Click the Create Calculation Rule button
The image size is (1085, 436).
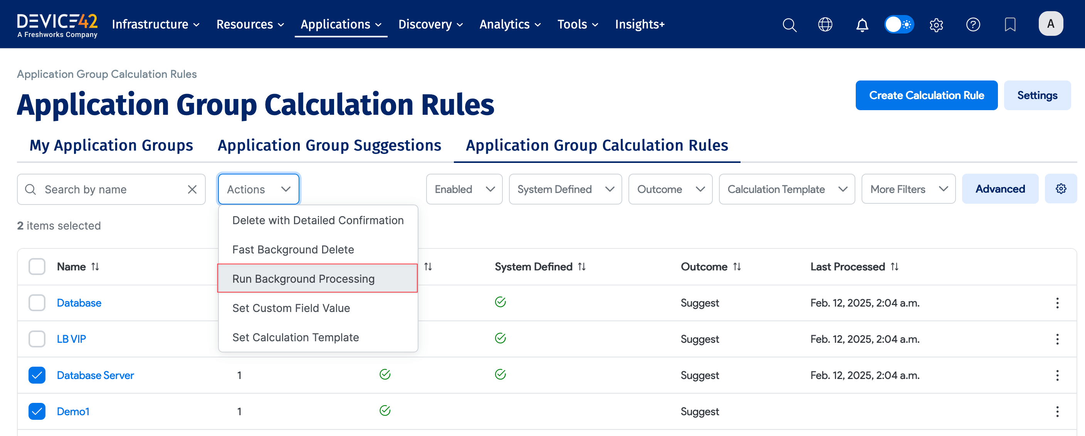pyautogui.click(x=926, y=96)
